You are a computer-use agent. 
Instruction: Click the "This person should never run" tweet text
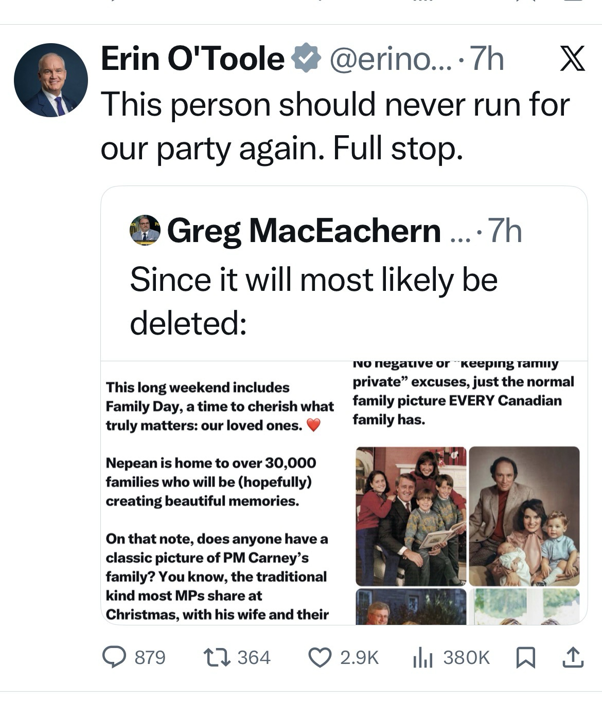[334, 126]
